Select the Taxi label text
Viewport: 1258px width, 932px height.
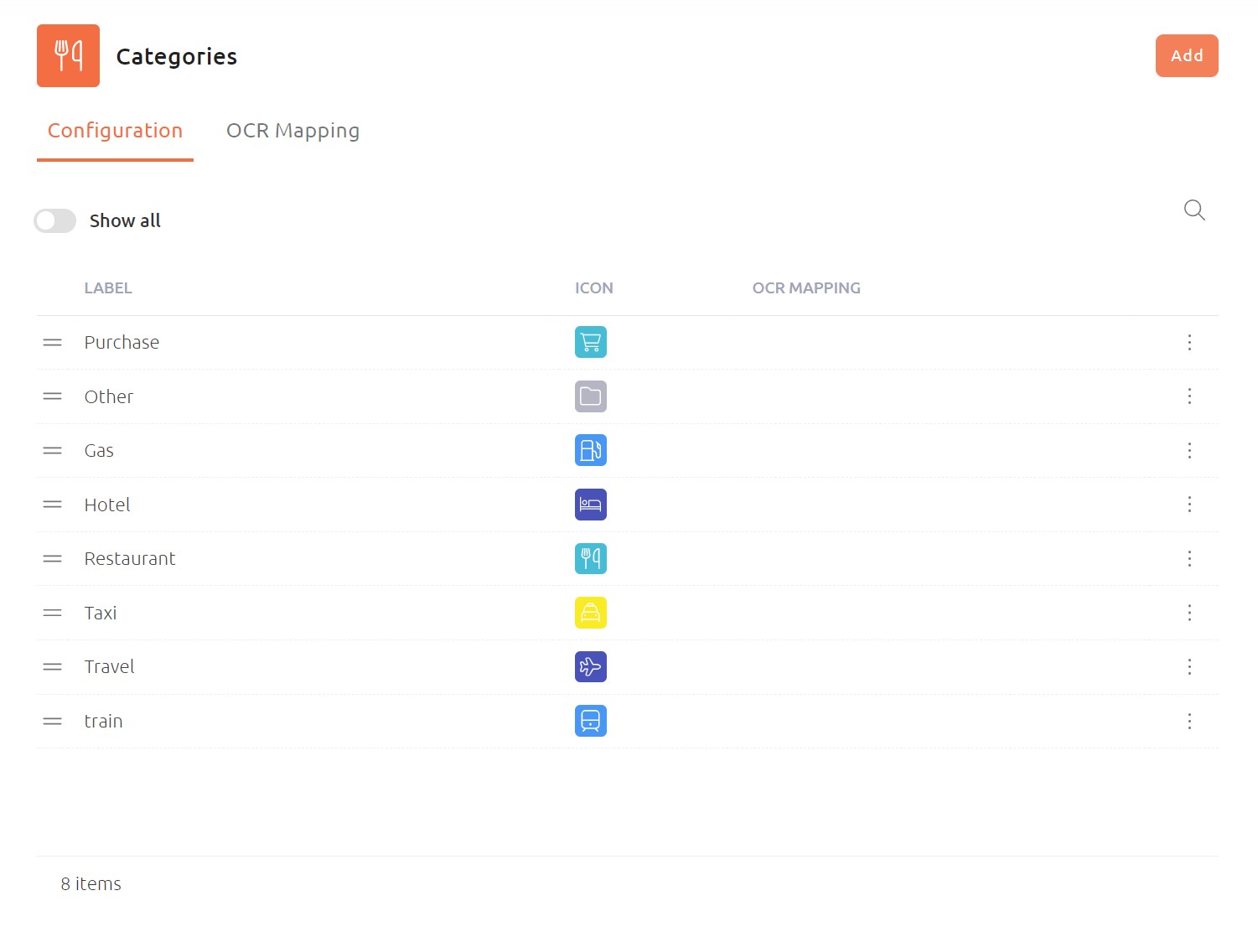[x=101, y=613]
